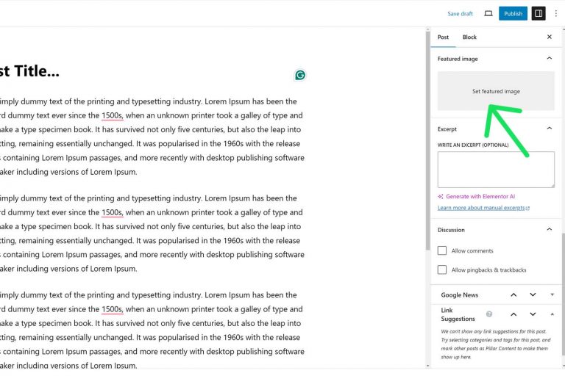Expand the Google News panel toggle
Screen dimensions: 565x376
pos(552,294)
